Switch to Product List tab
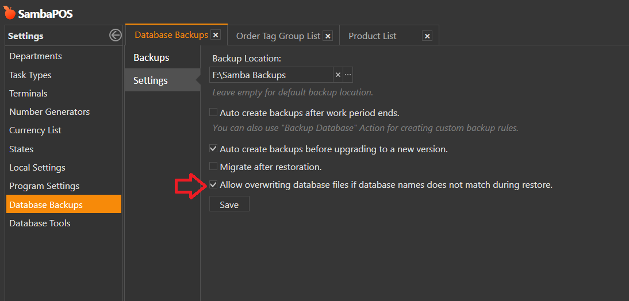 (372, 36)
